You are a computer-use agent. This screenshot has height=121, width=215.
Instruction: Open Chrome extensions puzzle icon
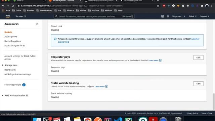click(202, 6)
